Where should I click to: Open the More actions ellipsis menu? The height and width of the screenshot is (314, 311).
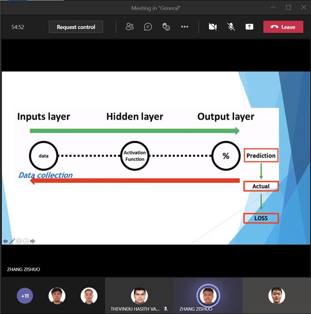(x=184, y=27)
